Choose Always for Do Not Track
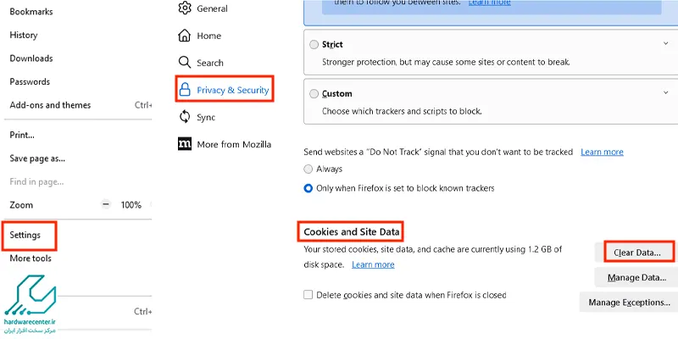The image size is (678, 339). 308,169
